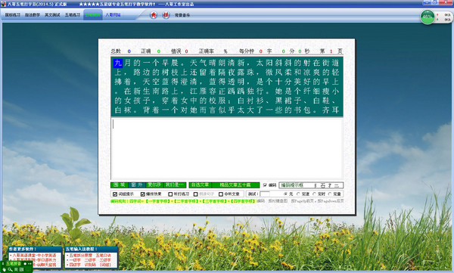Image resolution: width=454 pixels, height=273 pixels.
Task: Select the 定量 radio button
Action: pyautogui.click(x=330, y=194)
